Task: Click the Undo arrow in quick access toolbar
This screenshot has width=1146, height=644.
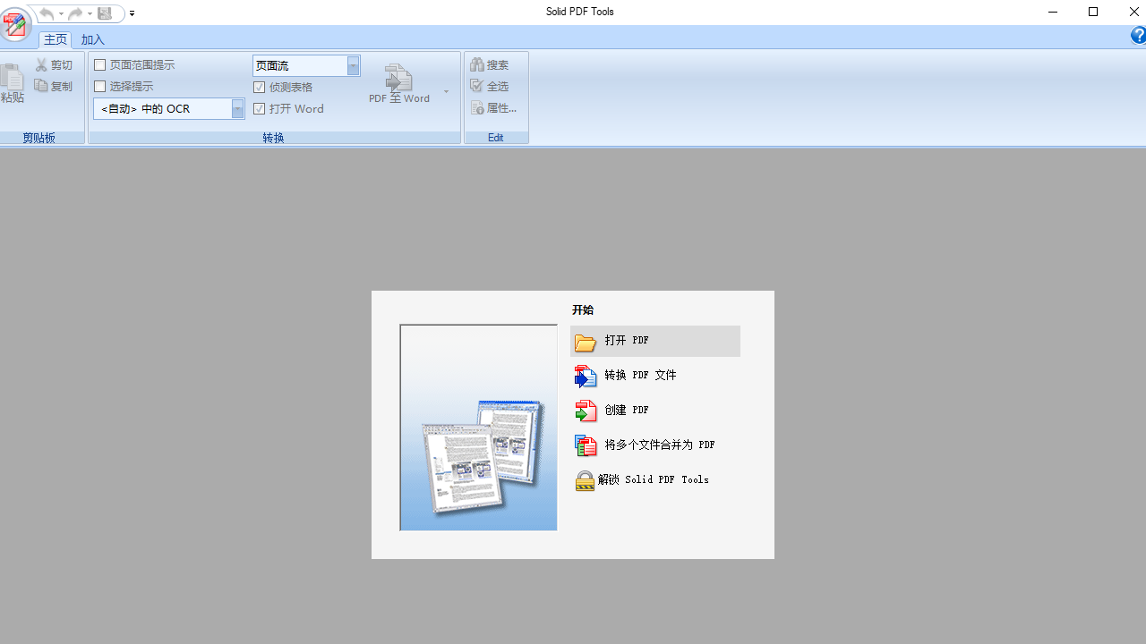Action: tap(47, 13)
